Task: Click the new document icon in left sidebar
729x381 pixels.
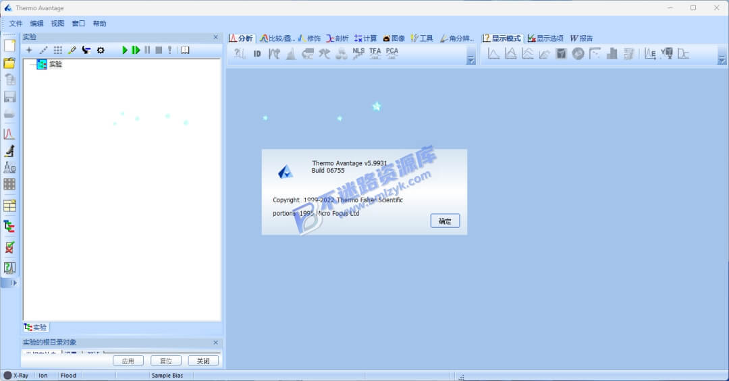Action: [x=9, y=46]
